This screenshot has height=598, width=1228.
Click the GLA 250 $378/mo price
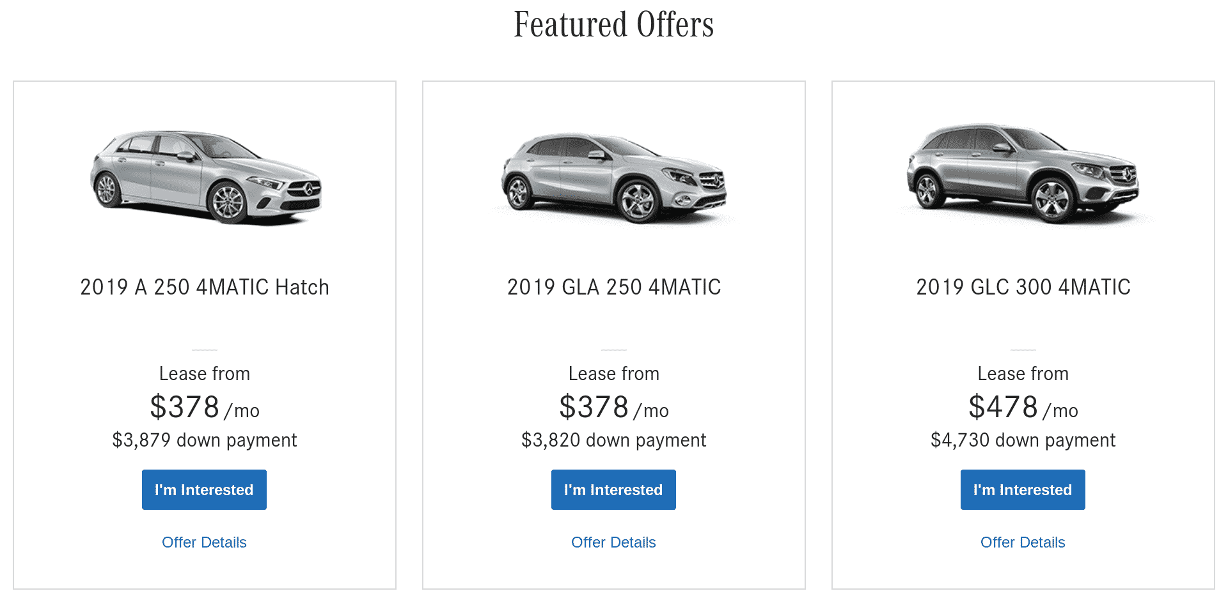(614, 408)
